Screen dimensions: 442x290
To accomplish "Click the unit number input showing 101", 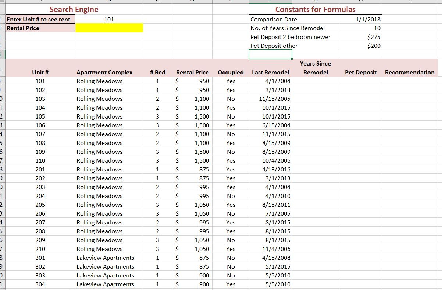I will (109, 19).
